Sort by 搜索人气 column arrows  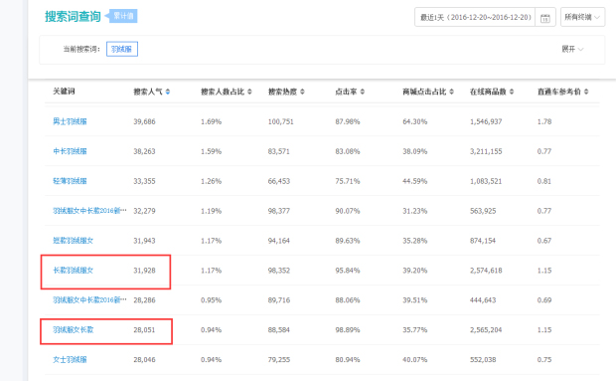click(168, 92)
